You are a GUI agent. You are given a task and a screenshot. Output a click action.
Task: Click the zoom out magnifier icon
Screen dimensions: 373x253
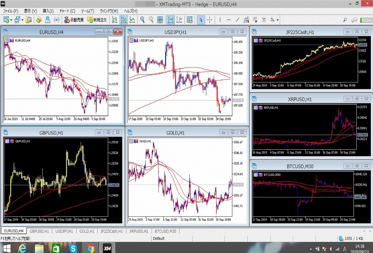tap(151, 20)
